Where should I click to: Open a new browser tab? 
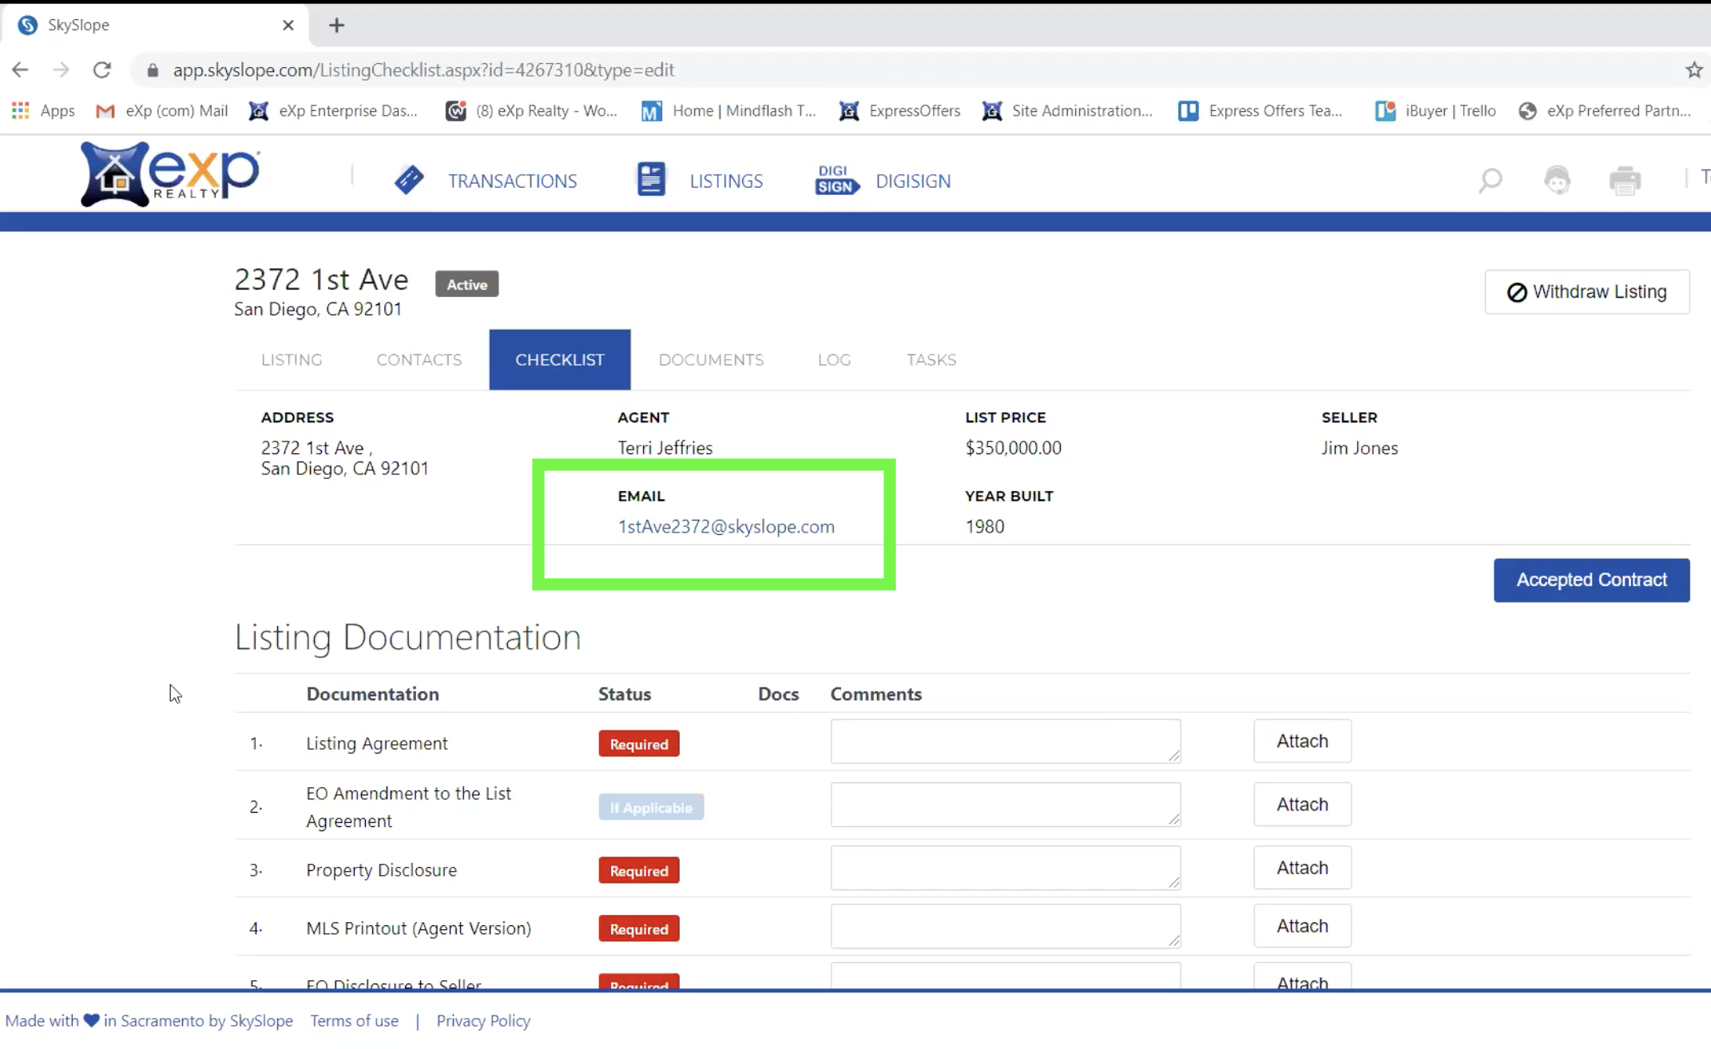click(336, 26)
